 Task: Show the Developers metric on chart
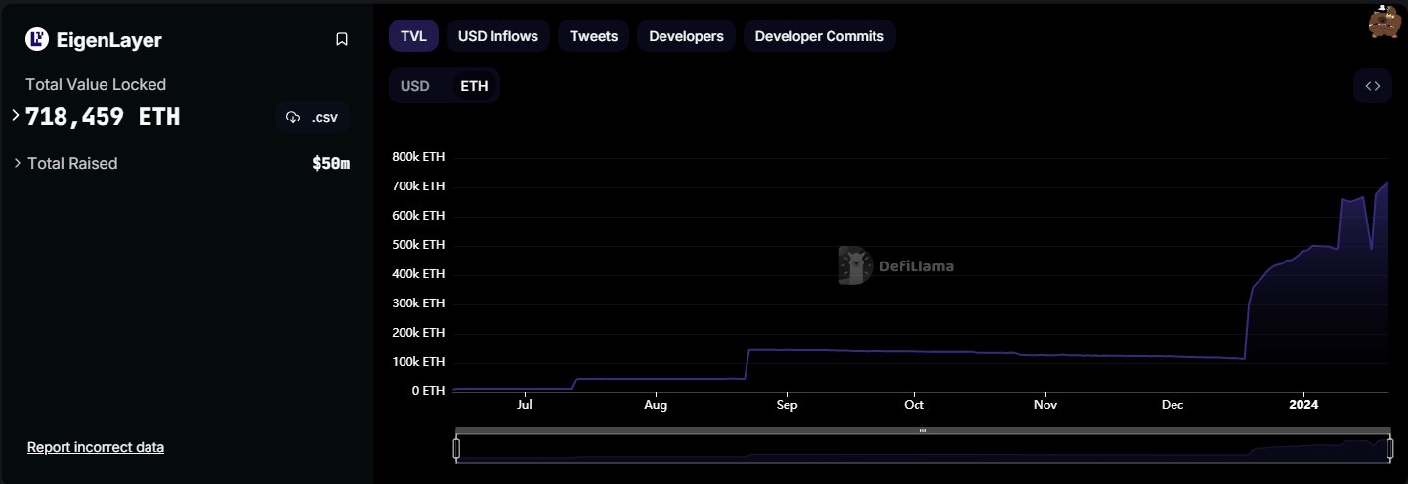(x=686, y=36)
